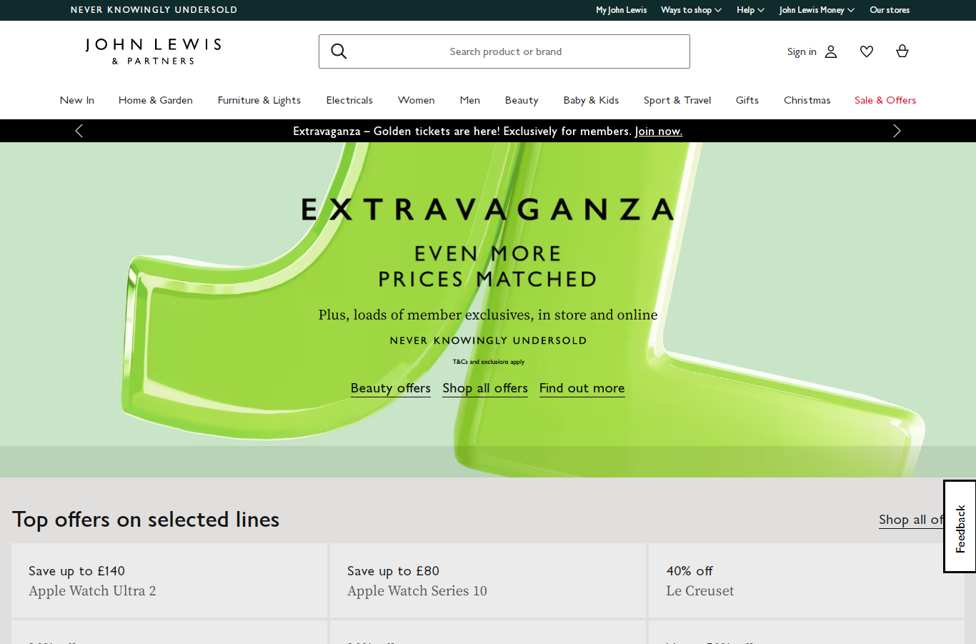The image size is (976, 644).
Task: Show previous banner message arrow
Action: pos(79,131)
